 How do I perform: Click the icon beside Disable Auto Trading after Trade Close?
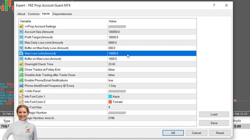coord(21,75)
